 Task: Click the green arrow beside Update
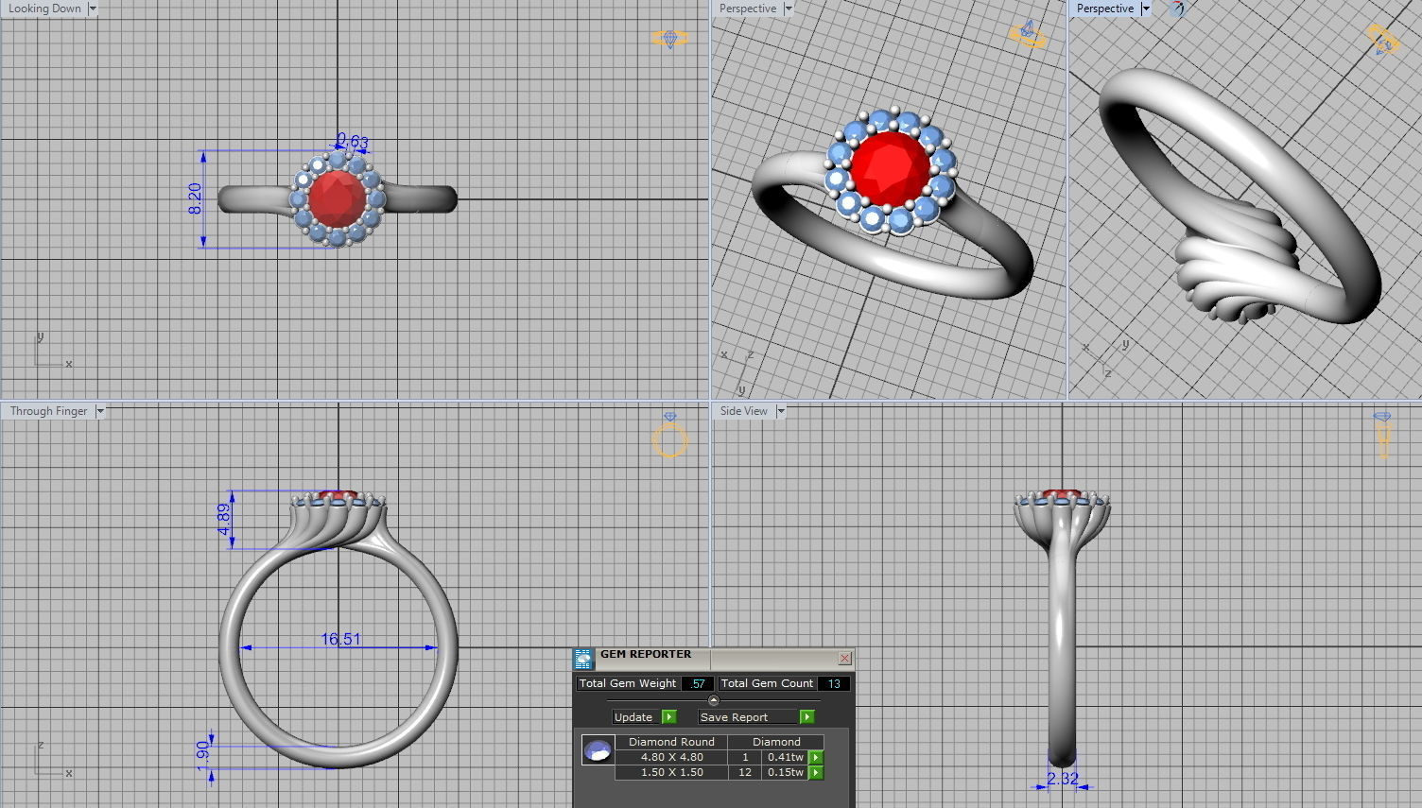tap(669, 717)
